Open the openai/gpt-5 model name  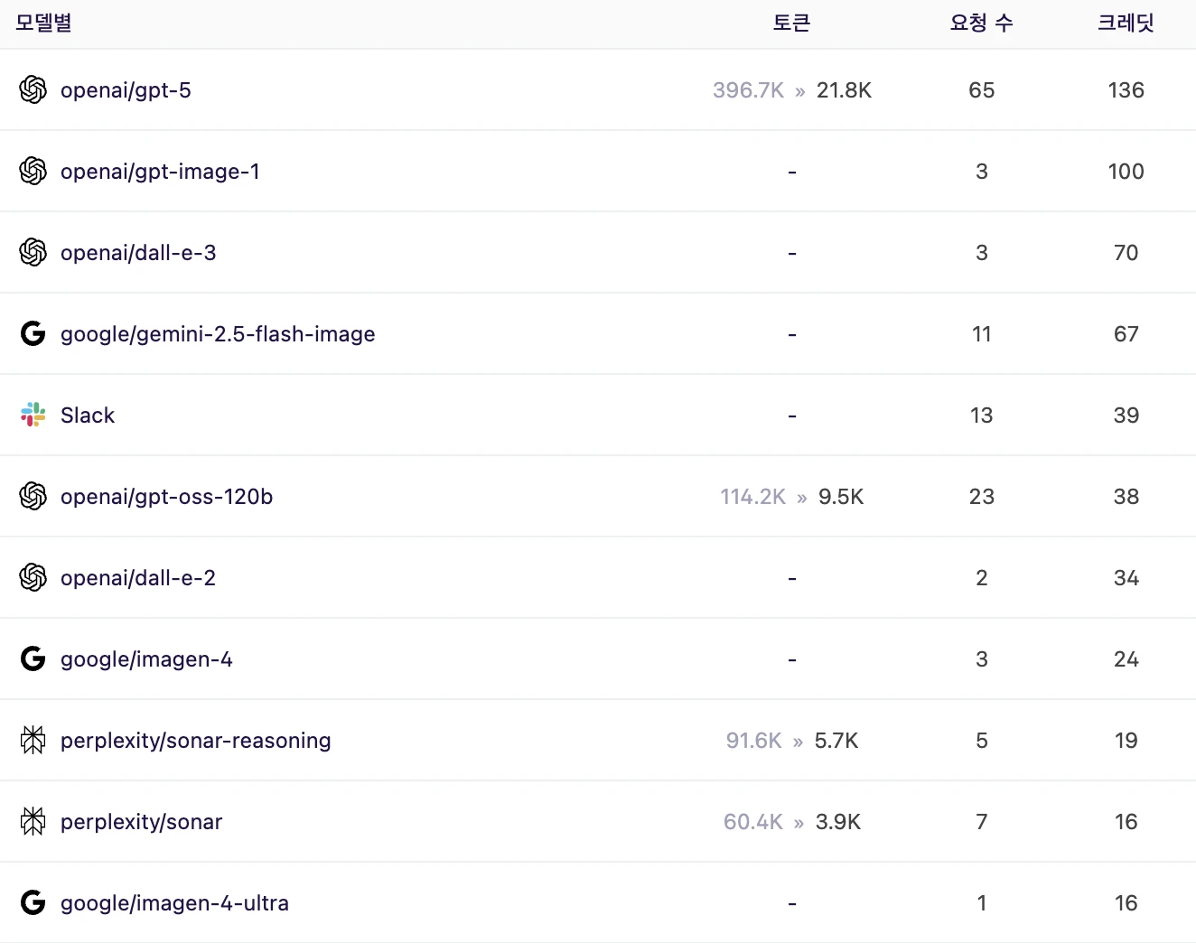click(x=126, y=90)
